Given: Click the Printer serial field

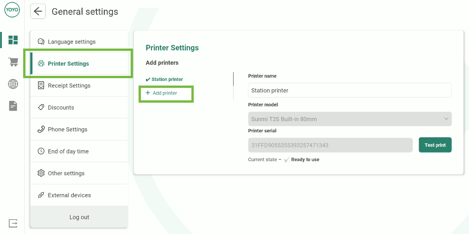Looking at the screenshot, I should click(330, 145).
